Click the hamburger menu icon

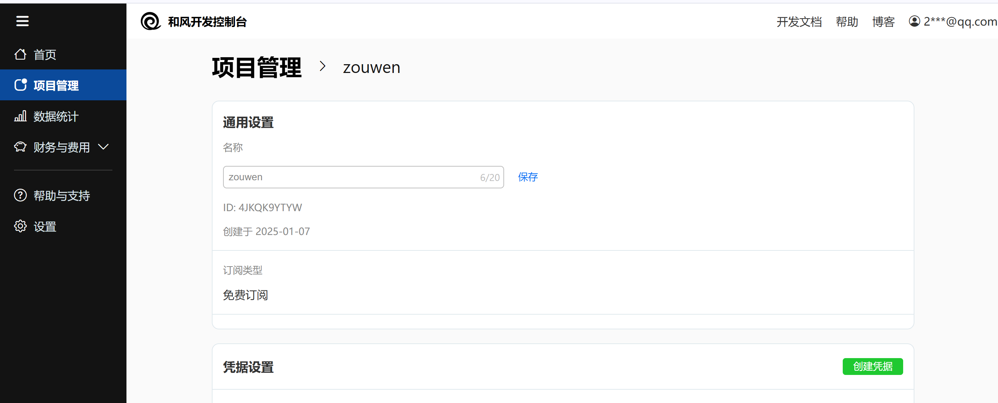(22, 21)
